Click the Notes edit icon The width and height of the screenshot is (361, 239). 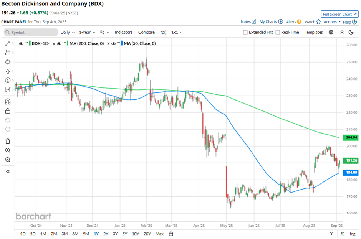coord(254,21)
